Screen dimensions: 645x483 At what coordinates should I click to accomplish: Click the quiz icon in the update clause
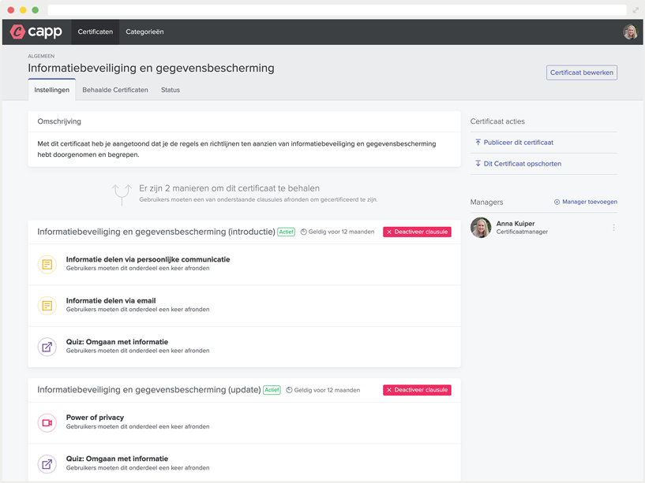[47, 463]
